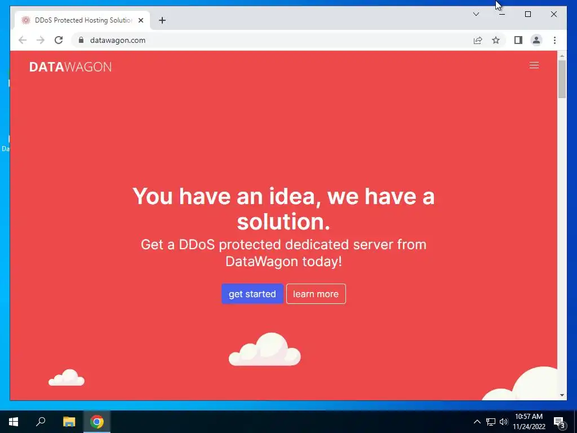Screen dimensions: 577x433
Task: Open the network status tray icon
Action: tap(491, 422)
